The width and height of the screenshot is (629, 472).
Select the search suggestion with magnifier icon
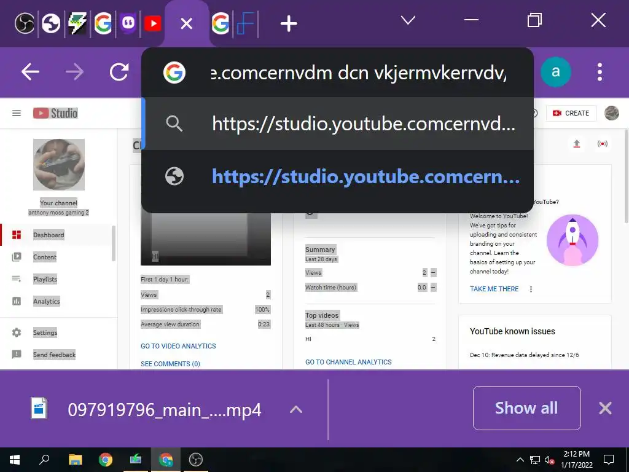click(x=338, y=124)
